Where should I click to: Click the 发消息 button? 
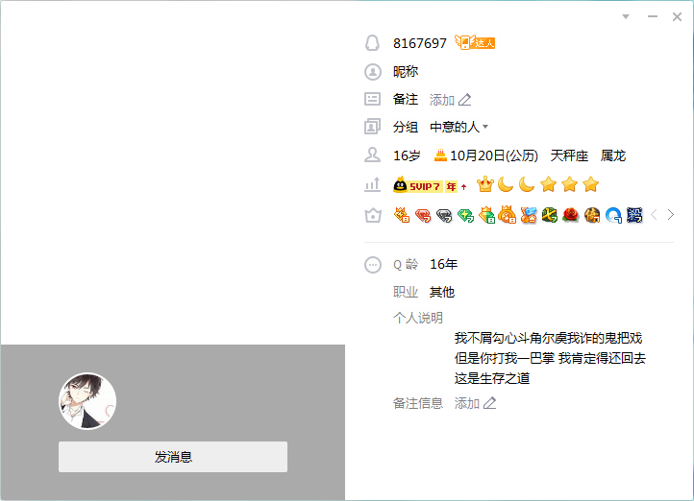(x=173, y=457)
